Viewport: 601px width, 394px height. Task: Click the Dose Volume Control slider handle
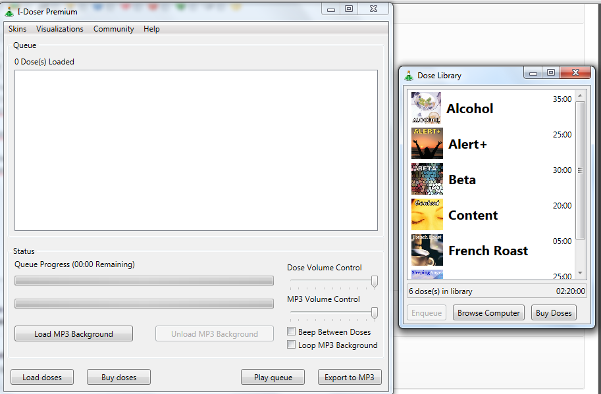[x=375, y=282]
